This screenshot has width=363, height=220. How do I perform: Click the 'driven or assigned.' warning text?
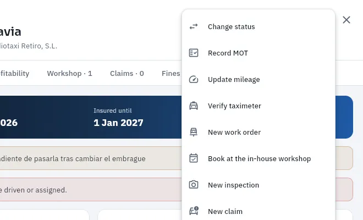pyautogui.click(x=35, y=190)
